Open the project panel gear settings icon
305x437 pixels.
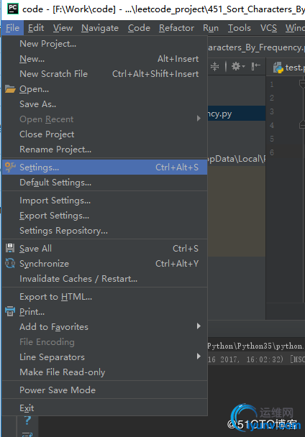[x=237, y=66]
